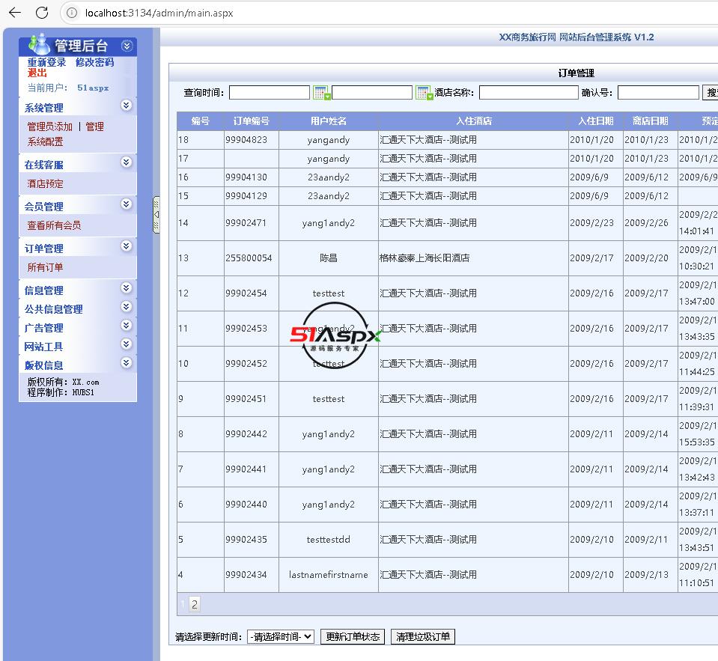Viewport: 718px width, 661px height.
Task: Click into the 酒店名称 search field
Action: (528, 93)
